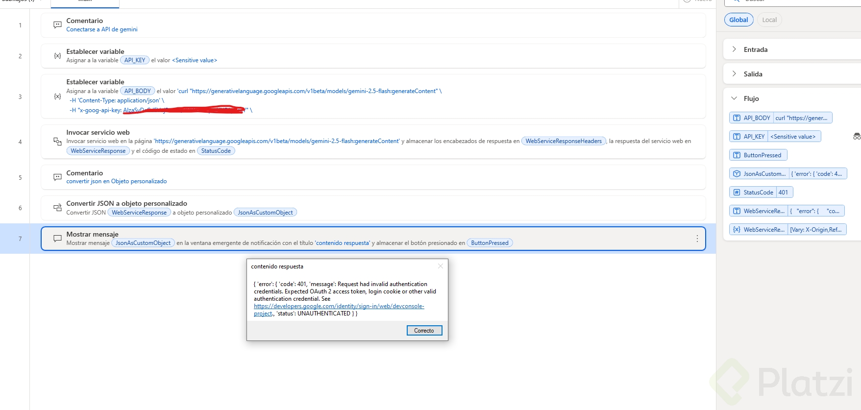
Task: Select the "Establecer variable" title in step 3
Action: click(x=96, y=82)
